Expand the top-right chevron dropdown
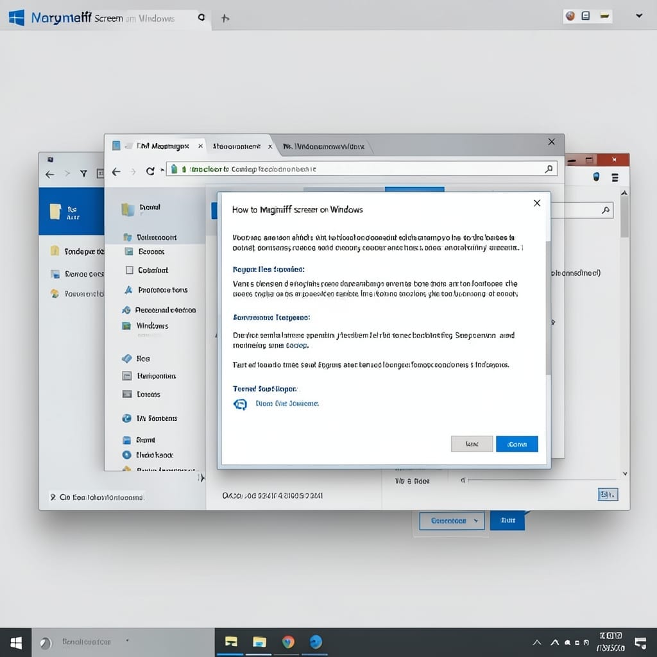 pyautogui.click(x=639, y=16)
